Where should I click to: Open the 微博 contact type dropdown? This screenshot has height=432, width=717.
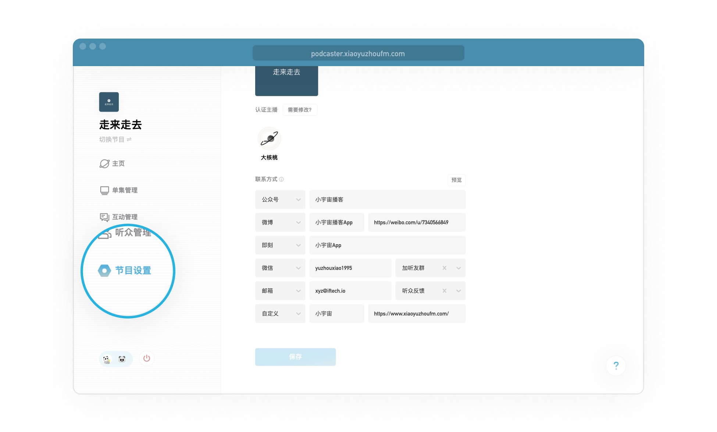click(x=280, y=222)
